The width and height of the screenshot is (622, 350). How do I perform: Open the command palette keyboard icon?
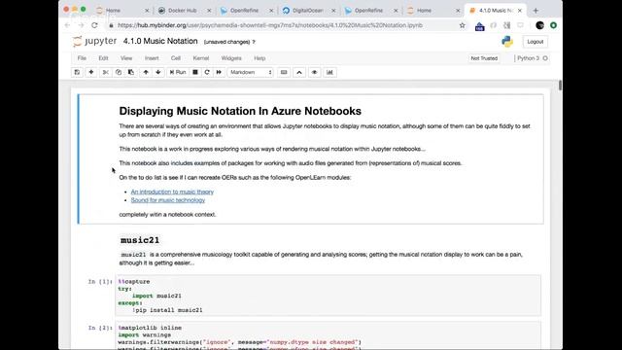tap(284, 72)
